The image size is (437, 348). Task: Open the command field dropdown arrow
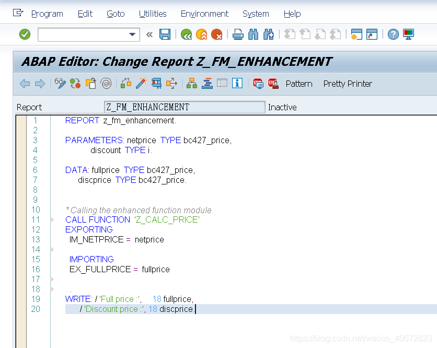pos(132,34)
